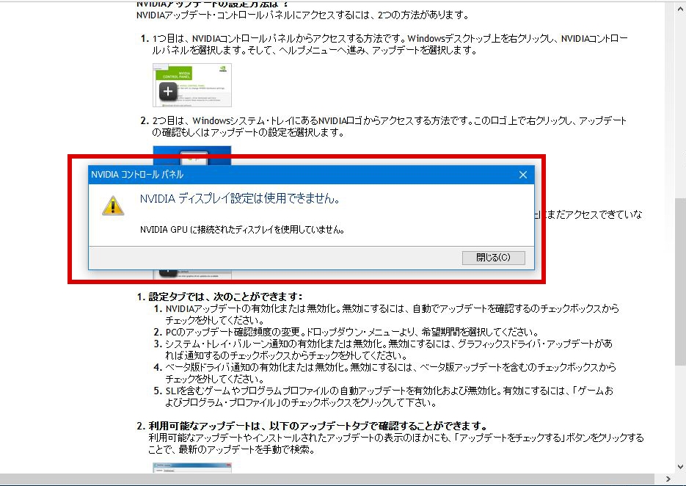The image size is (686, 486).
Task: Click the horizontal scrollbar thumb at the bottom
Action: click(x=327, y=479)
